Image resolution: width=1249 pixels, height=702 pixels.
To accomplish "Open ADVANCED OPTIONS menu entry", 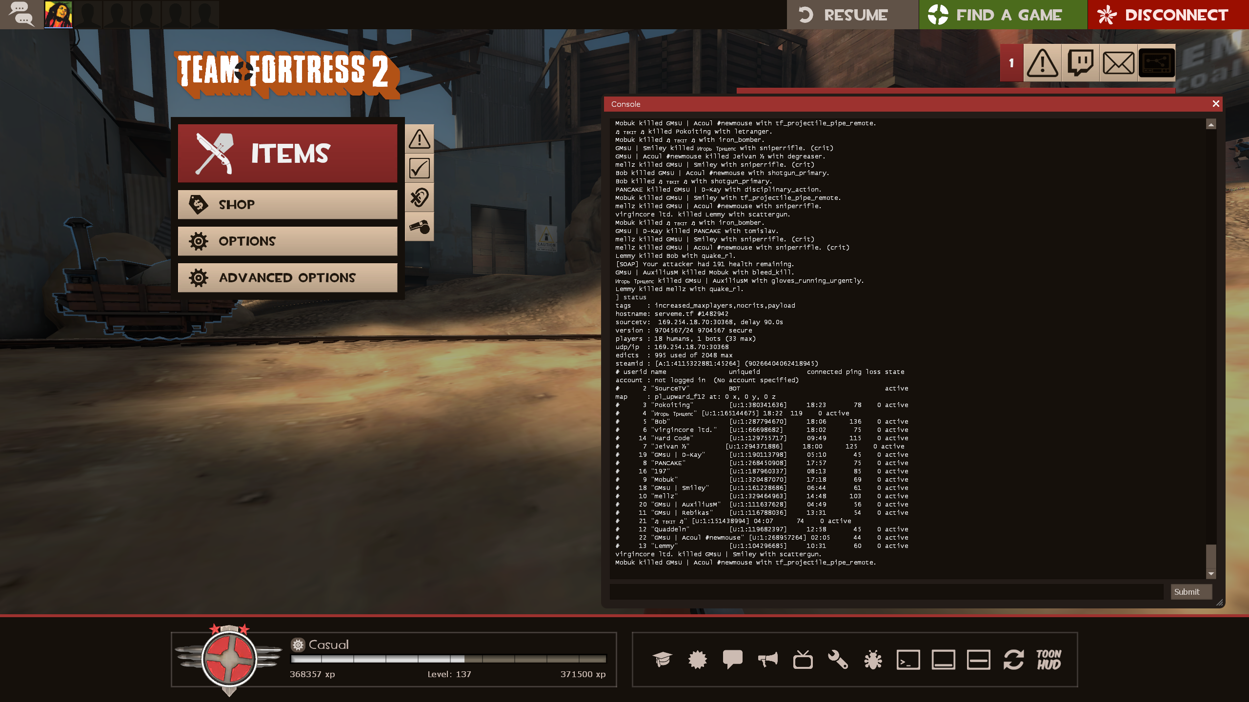I will pyautogui.click(x=287, y=277).
